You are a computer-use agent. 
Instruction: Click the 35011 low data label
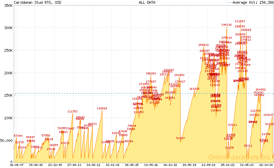[x=248, y=146]
